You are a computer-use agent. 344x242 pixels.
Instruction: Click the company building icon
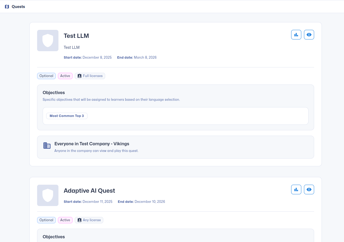47,146
